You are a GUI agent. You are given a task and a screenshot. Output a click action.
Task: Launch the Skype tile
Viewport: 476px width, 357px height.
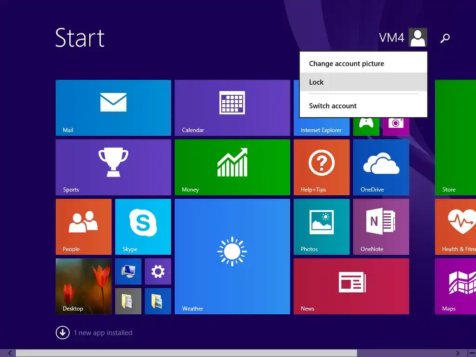pyautogui.click(x=143, y=227)
